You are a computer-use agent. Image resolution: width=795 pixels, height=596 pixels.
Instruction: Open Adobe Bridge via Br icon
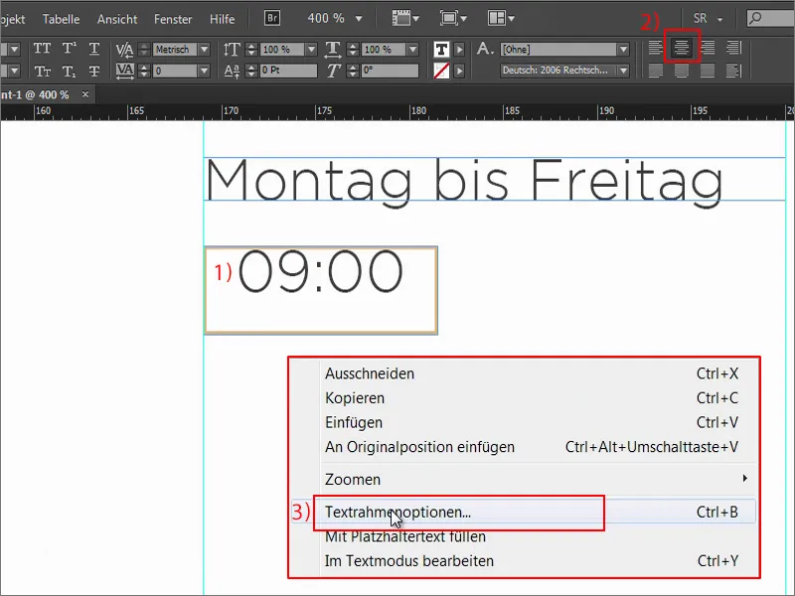[272, 18]
